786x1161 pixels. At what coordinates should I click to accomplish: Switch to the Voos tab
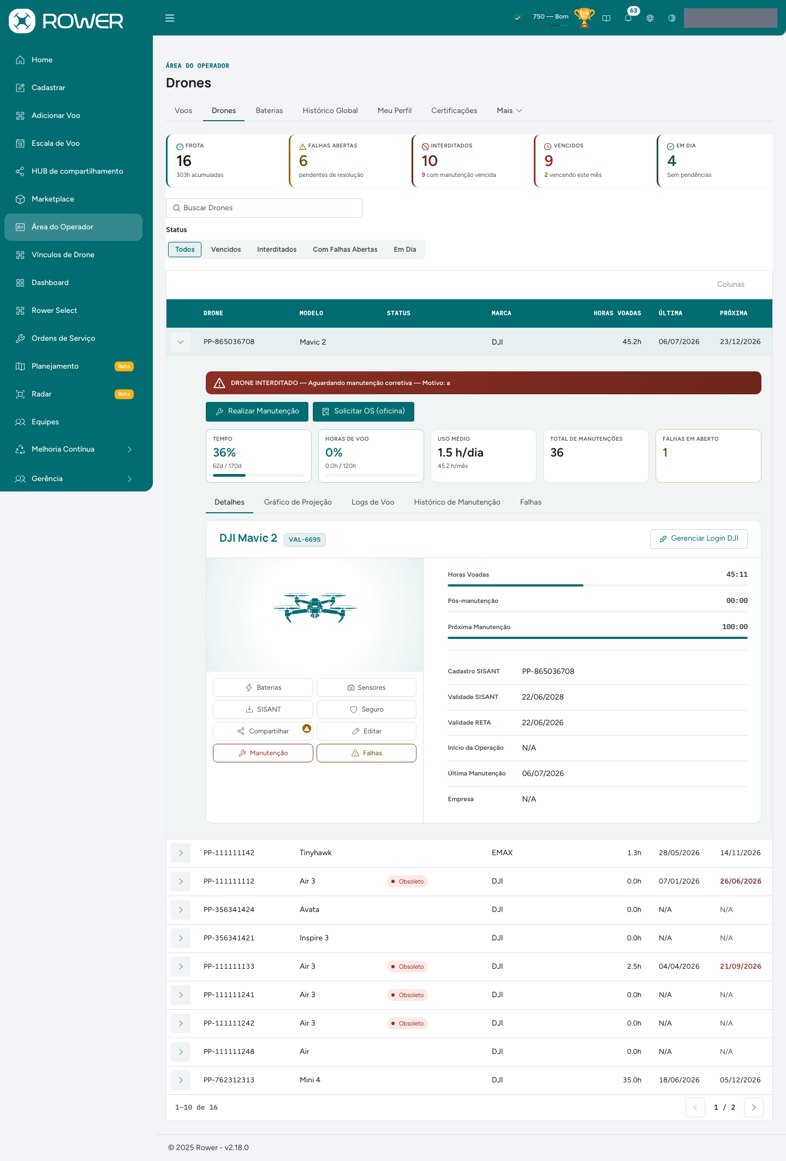click(183, 111)
